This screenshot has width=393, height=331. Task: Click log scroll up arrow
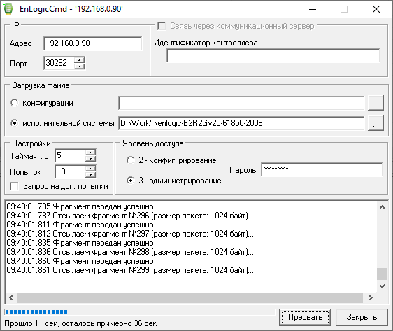382,207
